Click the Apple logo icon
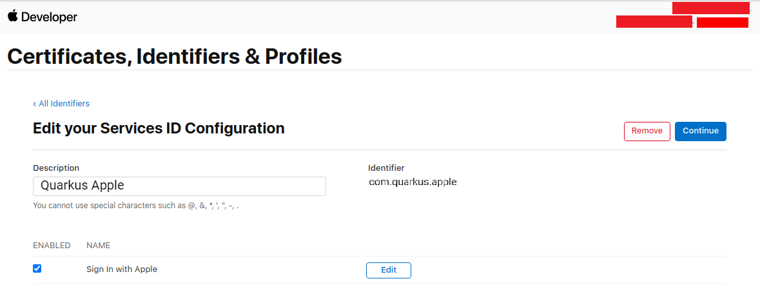760x292 pixels. [13, 16]
